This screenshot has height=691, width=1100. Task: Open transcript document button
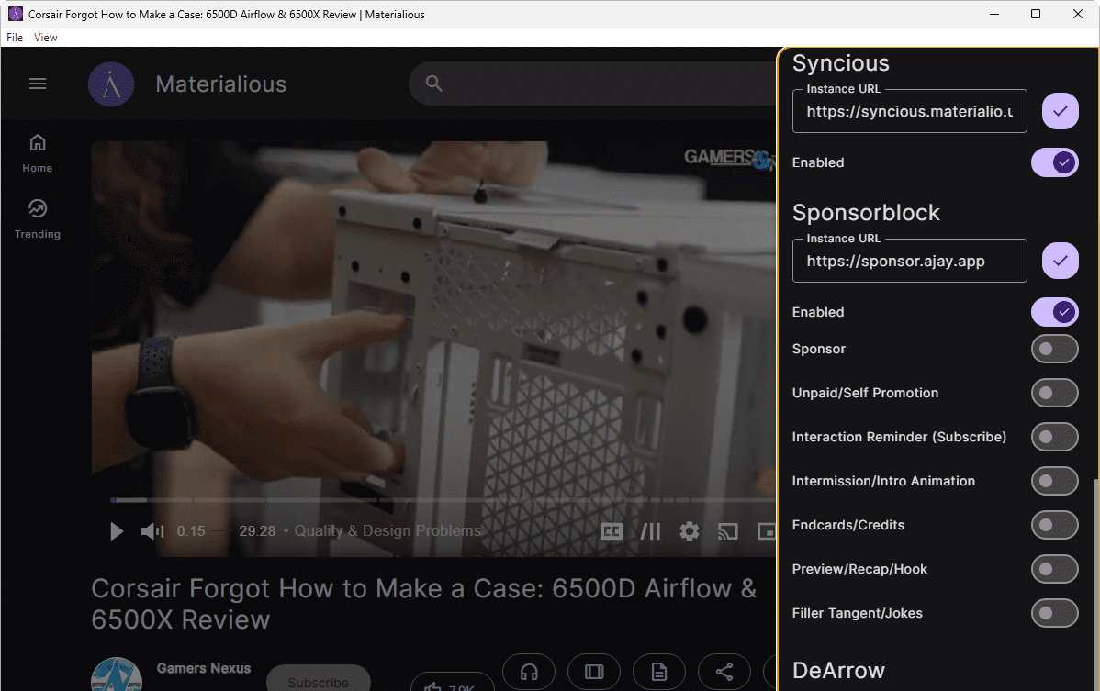(x=658, y=672)
